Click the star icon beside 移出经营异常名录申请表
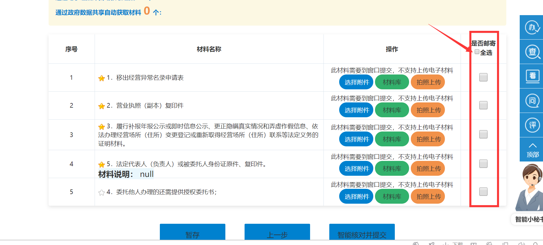This screenshot has height=245, width=543. (x=101, y=78)
